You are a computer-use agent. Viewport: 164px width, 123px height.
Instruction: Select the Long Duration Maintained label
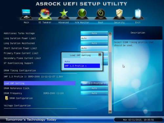tap(19, 43)
